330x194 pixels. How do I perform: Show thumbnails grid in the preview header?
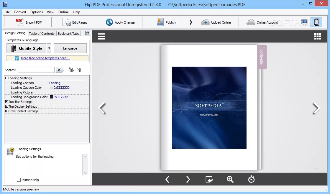[317, 36]
